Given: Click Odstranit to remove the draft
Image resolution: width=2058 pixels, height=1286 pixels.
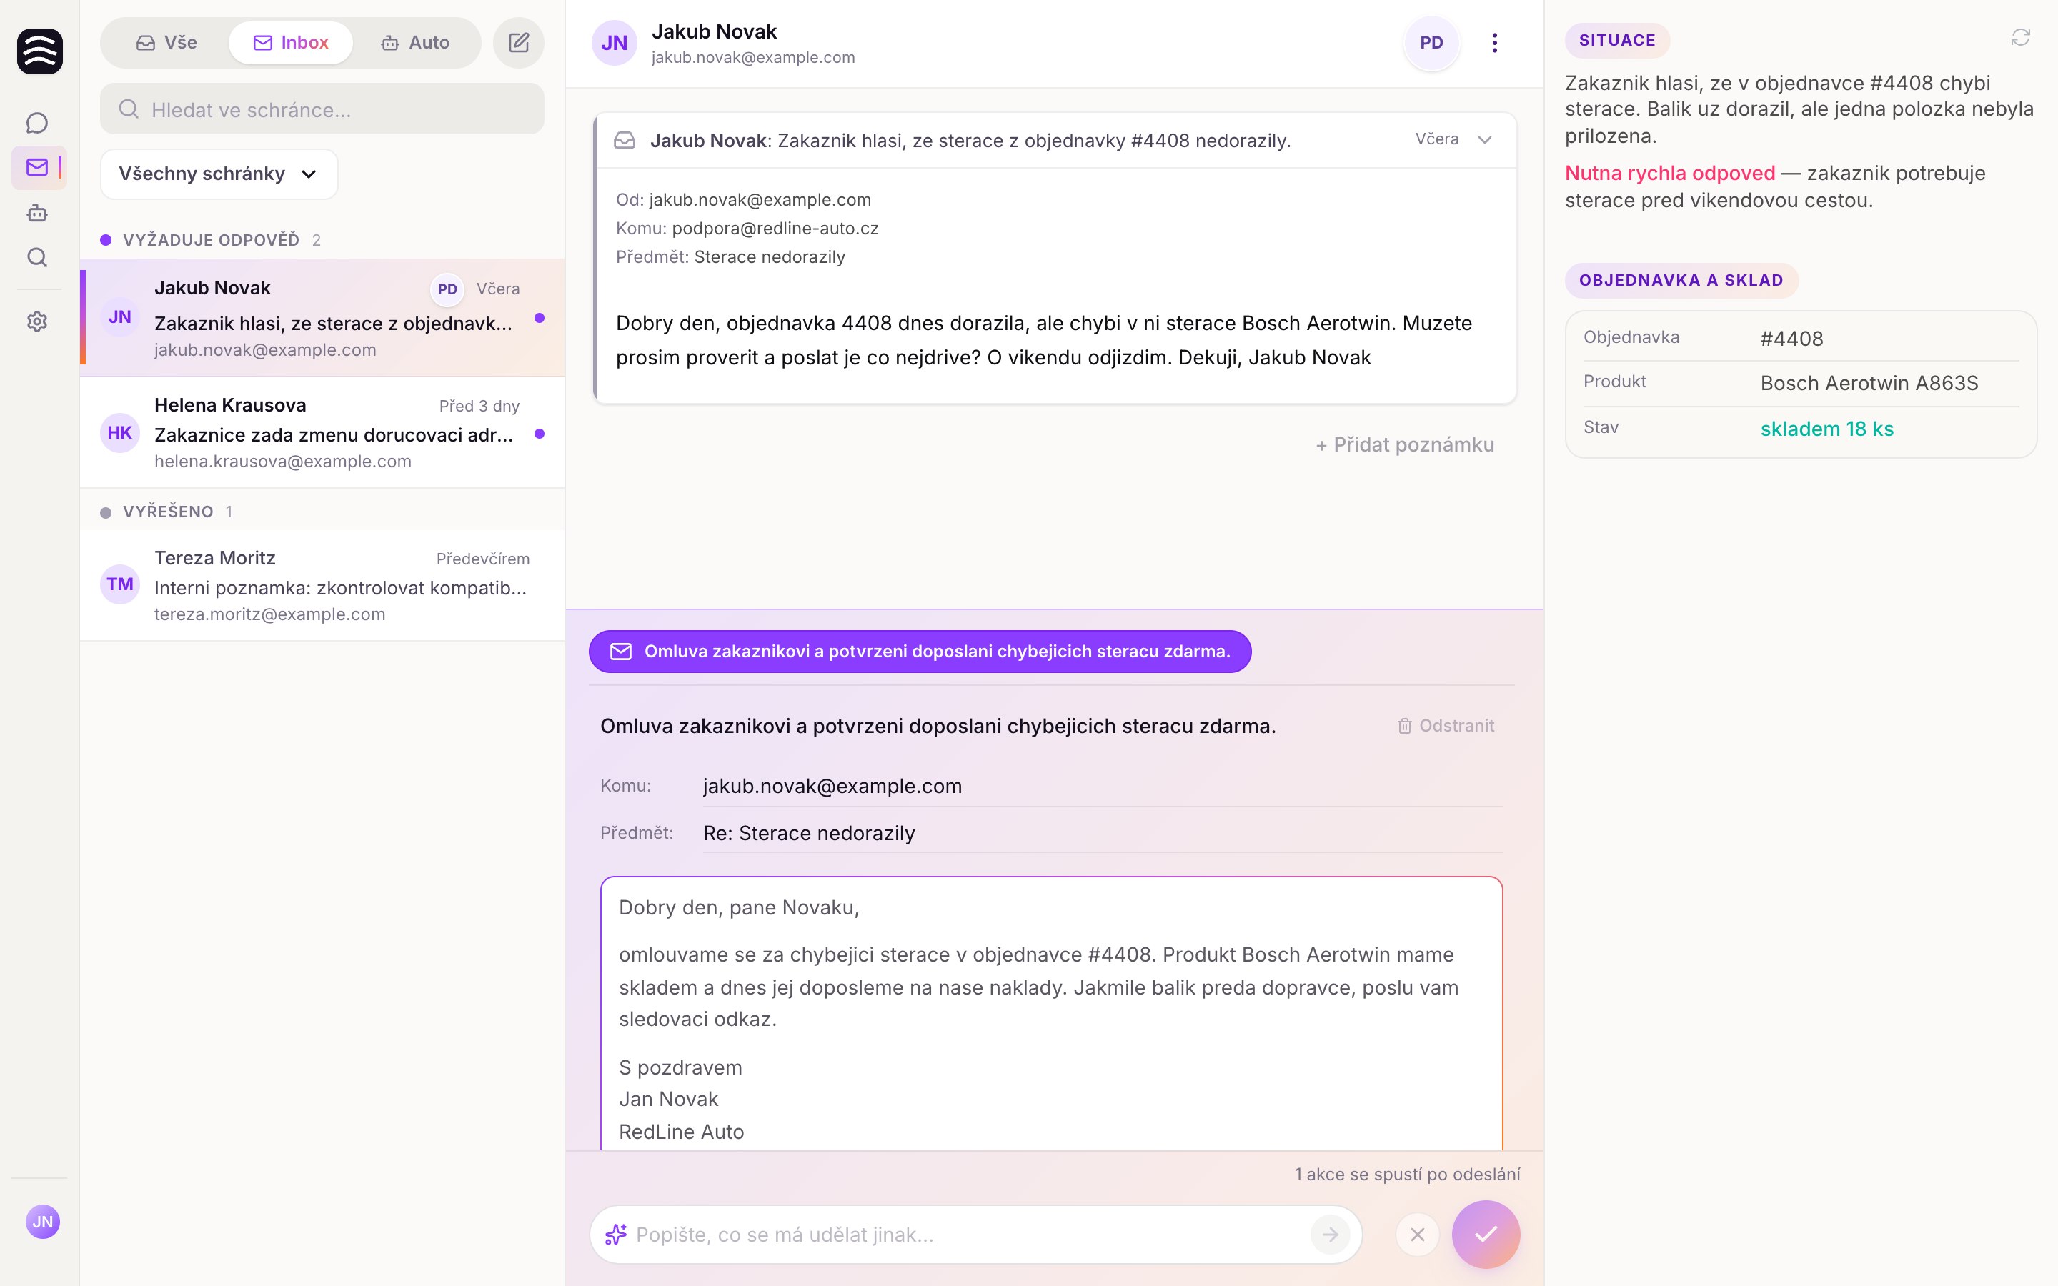Looking at the screenshot, I should pos(1446,725).
